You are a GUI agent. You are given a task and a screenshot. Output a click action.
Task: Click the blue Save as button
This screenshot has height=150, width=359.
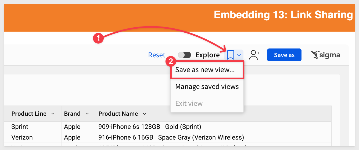pyautogui.click(x=284, y=55)
